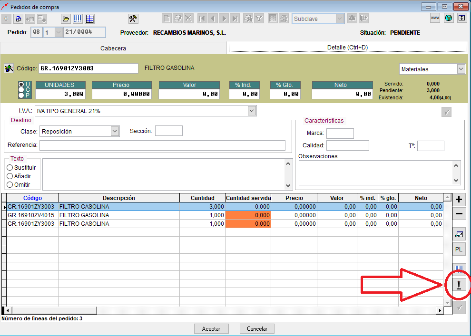Viewport: 471px width, 336px height.
Task: Click the Marca input field
Action: tap(340, 133)
